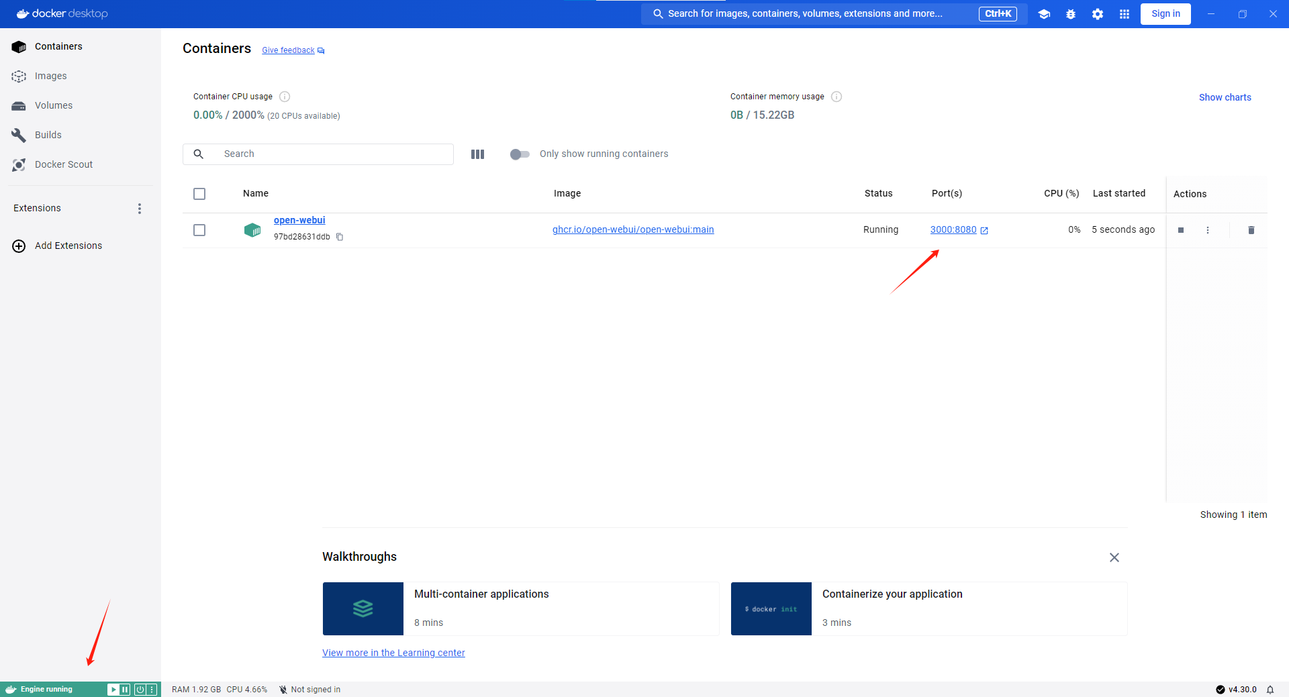Open the notifications bell icon
This screenshot has height=697, width=1289.
coord(1270,690)
